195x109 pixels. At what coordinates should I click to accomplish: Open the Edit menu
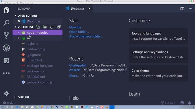[x=5, y=3]
